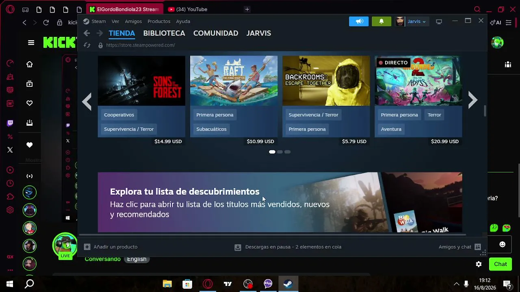Switch to the YouTube browser tab
Viewport: 520px width, 292px height.
(188, 9)
